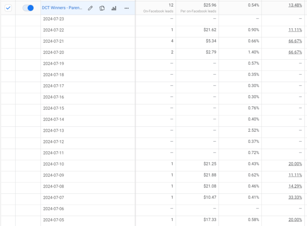This screenshot has height=226, width=307.
Task: Open the 11.11% link for 2024-07-22
Action: 295,30
